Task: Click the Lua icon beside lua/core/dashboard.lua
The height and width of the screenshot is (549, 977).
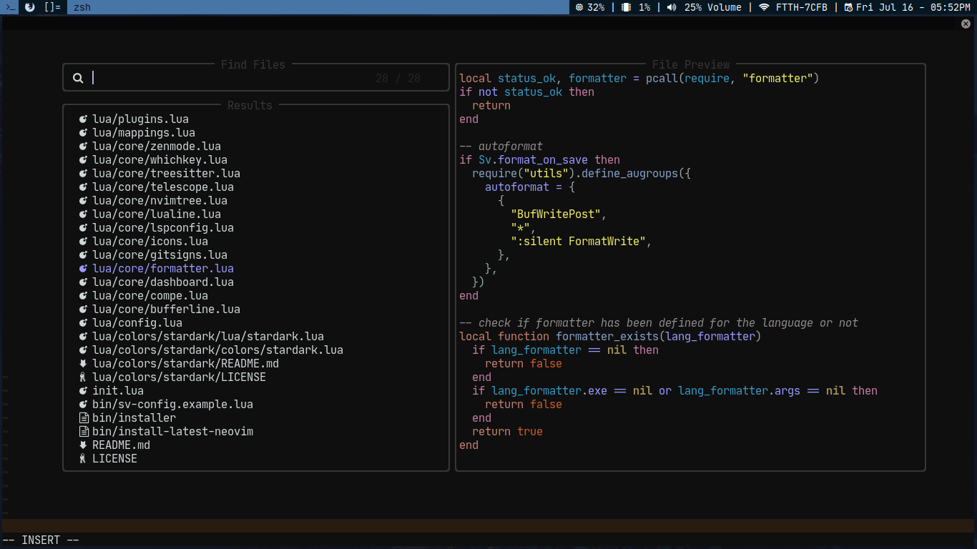Action: click(x=83, y=282)
